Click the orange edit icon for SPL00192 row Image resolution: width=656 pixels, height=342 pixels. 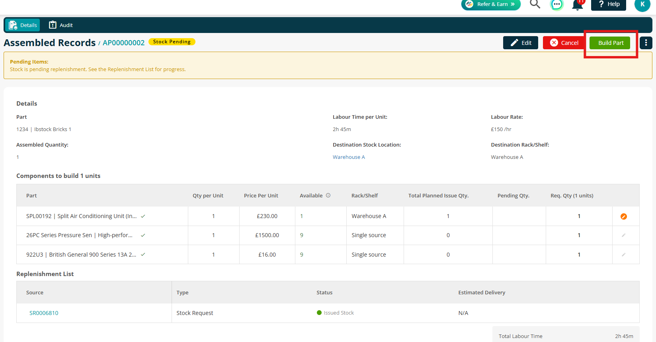click(x=624, y=216)
